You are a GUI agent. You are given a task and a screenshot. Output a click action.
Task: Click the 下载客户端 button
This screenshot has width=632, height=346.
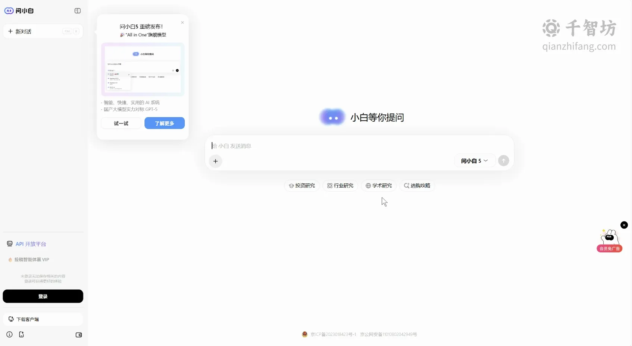(x=43, y=319)
